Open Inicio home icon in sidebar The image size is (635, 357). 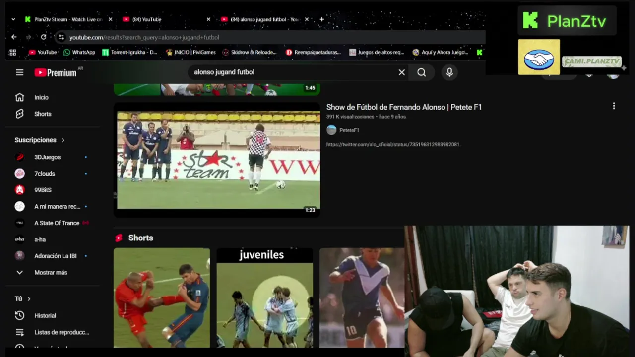tap(19, 97)
